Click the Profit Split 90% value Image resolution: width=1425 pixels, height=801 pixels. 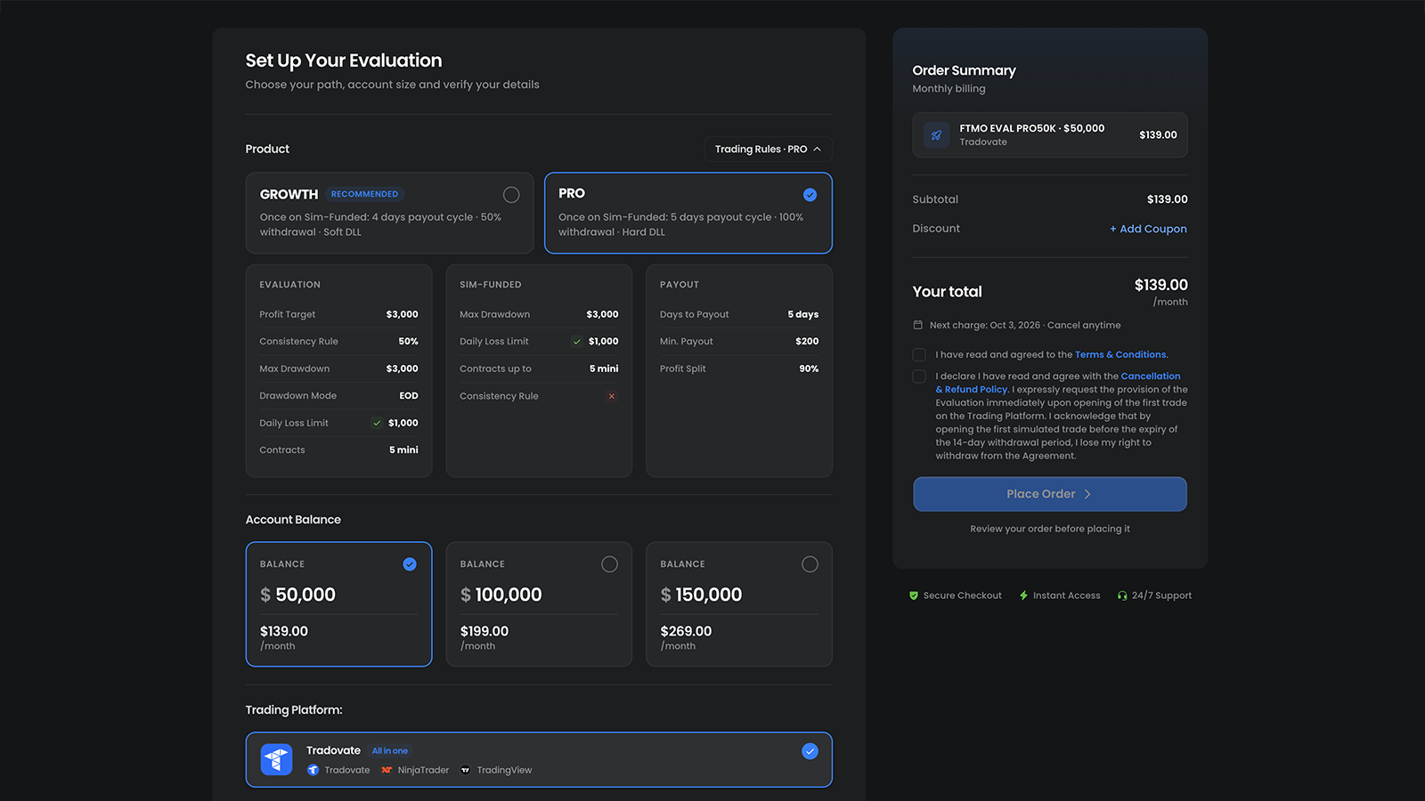point(809,368)
